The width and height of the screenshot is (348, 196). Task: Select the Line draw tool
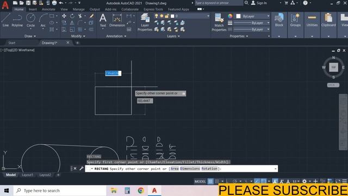(x=5, y=20)
